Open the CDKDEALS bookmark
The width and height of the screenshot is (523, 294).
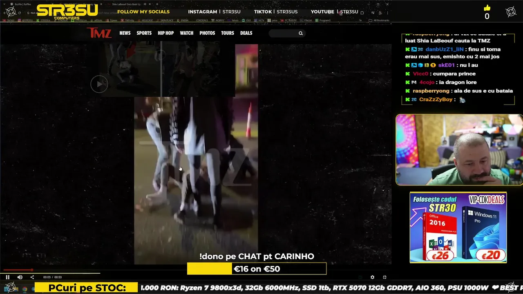click(202, 20)
